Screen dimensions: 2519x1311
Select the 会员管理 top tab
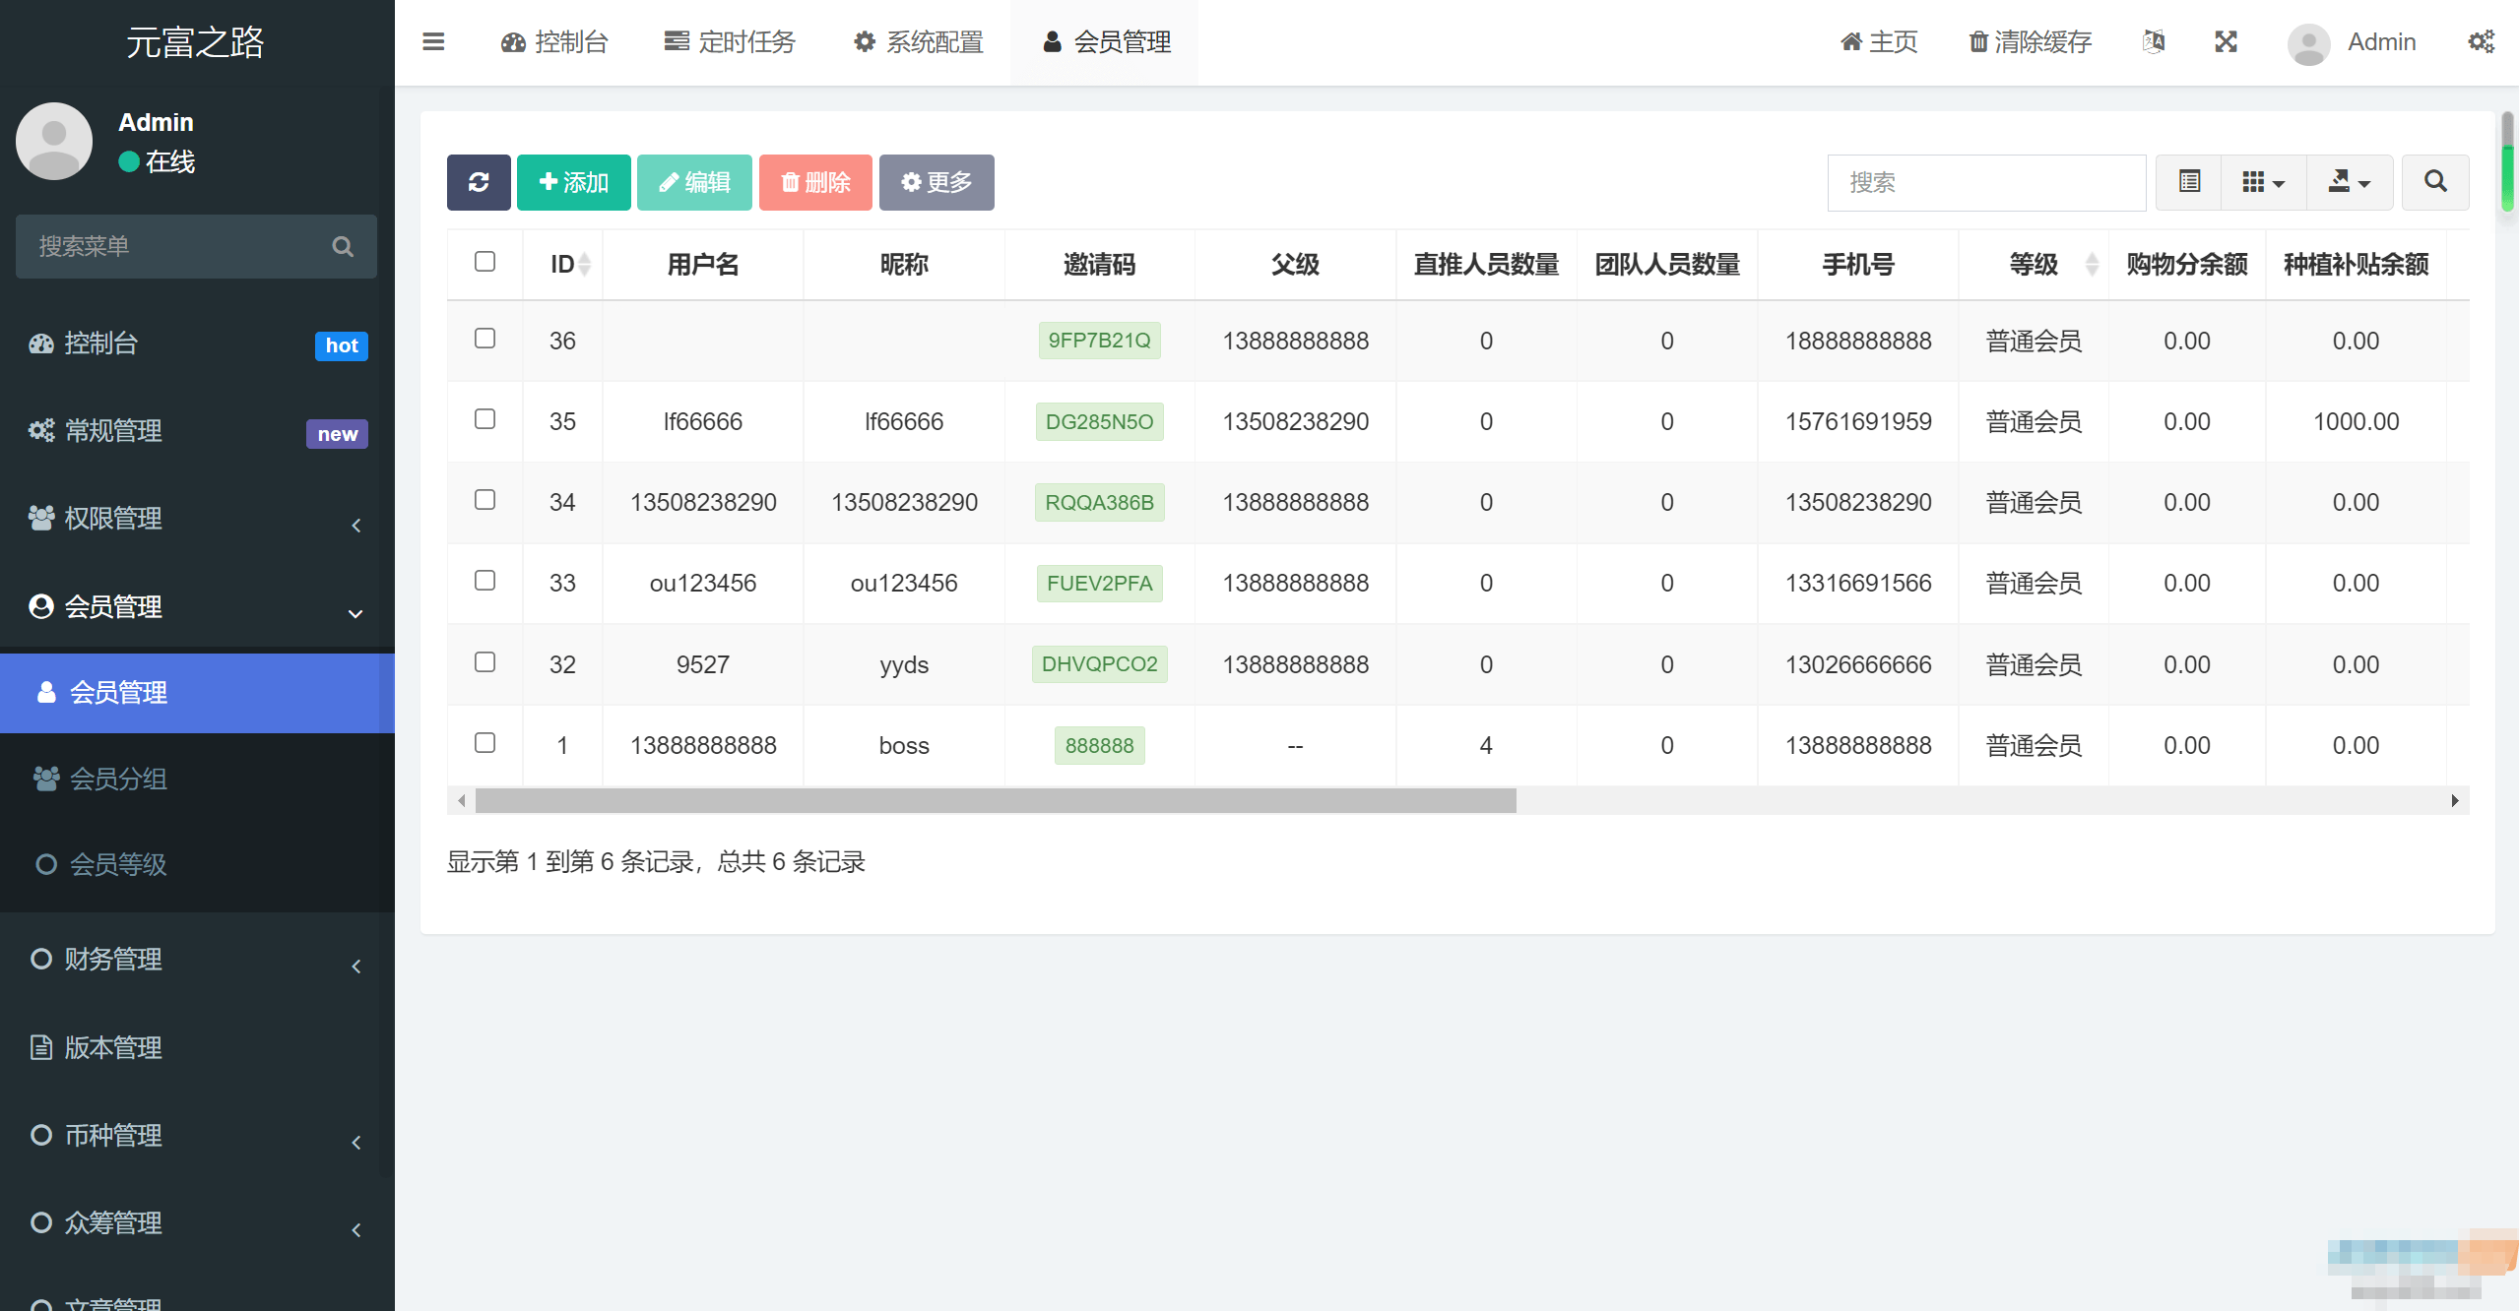click(1107, 42)
